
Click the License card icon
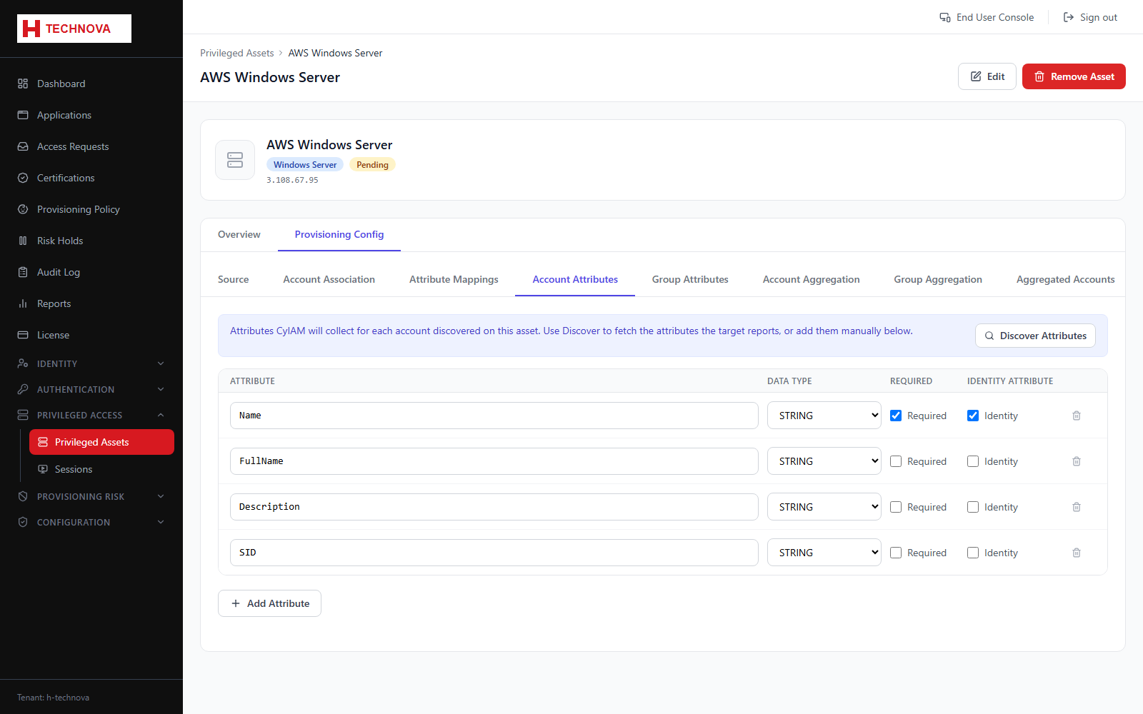(x=23, y=335)
